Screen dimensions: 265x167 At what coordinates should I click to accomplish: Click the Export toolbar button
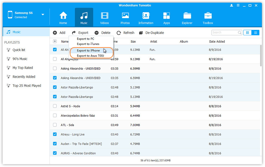coord(80,33)
